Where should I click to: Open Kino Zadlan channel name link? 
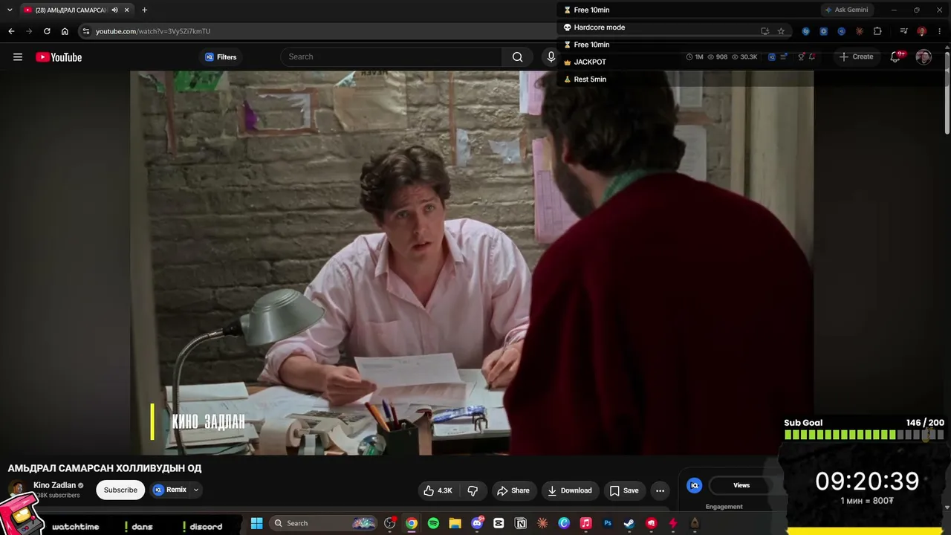pyautogui.click(x=54, y=485)
